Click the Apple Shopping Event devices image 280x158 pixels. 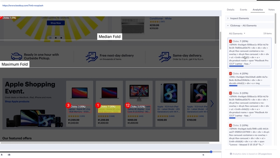[x=35, y=118]
